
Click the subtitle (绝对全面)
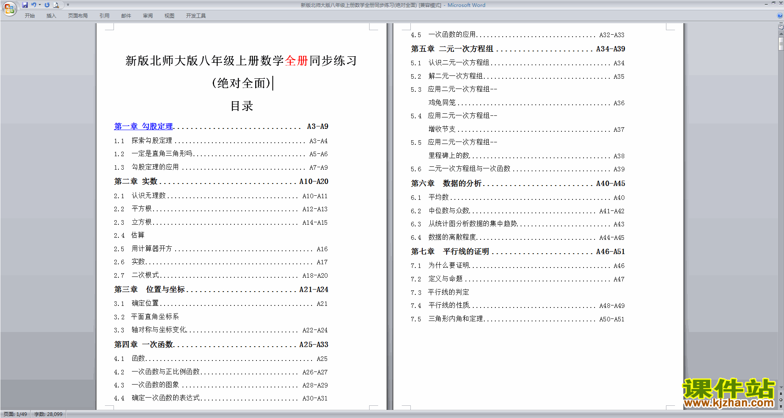point(242,83)
